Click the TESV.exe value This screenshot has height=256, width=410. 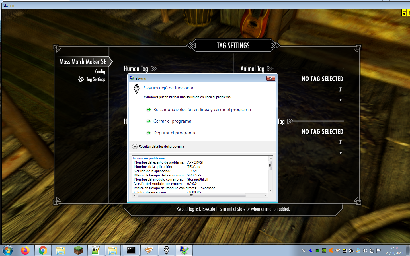click(194, 167)
